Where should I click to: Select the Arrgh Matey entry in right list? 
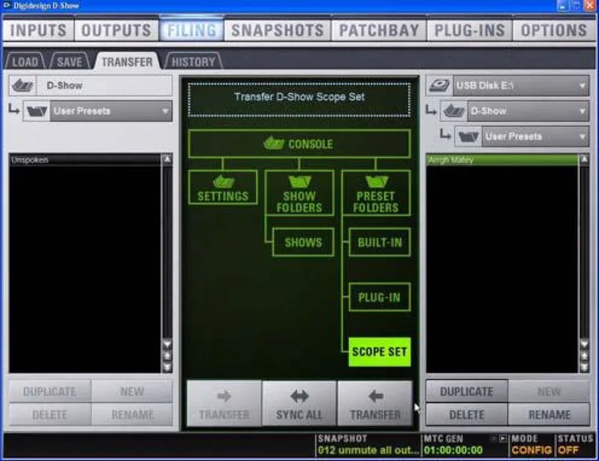[502, 159]
